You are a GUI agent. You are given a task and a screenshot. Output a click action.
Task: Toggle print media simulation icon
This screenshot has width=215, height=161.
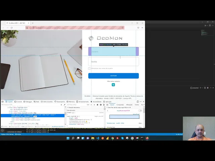point(104,105)
